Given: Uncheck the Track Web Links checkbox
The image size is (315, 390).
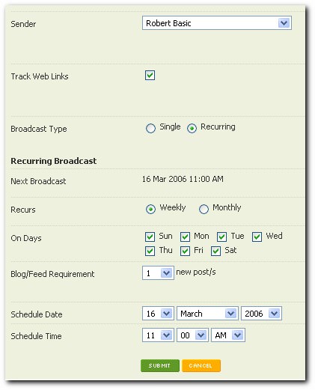Looking at the screenshot, I should 150,75.
